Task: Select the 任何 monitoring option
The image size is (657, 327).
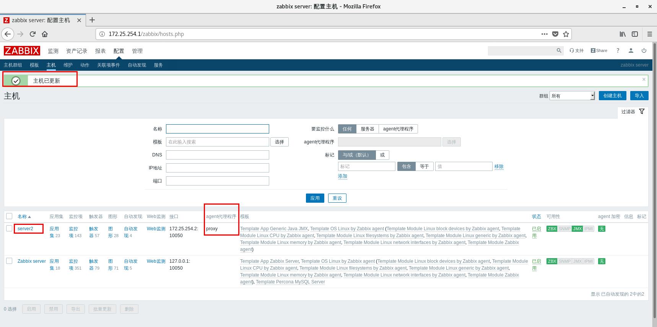Action: pos(347,129)
